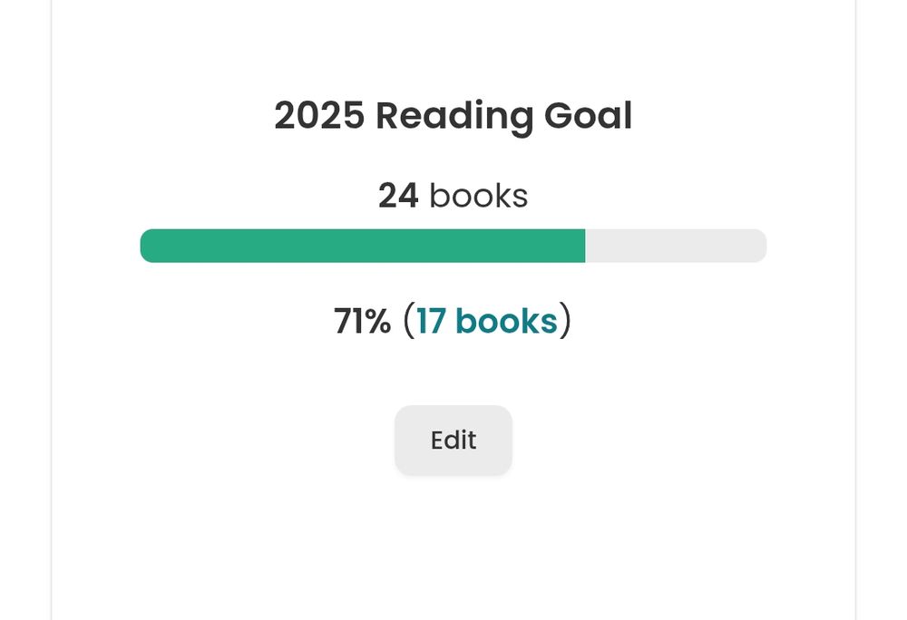Click the Edit button label text

pyautogui.click(x=453, y=441)
